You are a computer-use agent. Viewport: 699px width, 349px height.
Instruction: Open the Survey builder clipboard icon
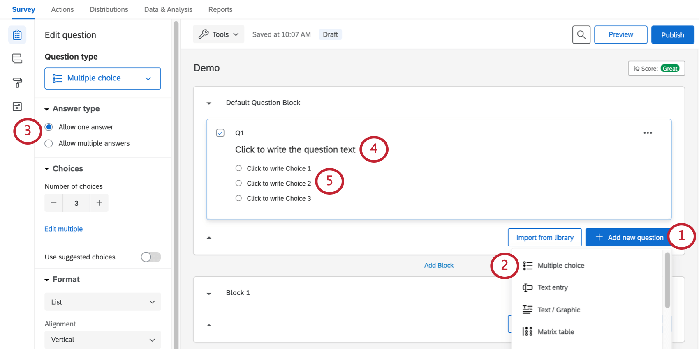click(17, 35)
